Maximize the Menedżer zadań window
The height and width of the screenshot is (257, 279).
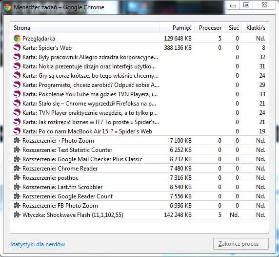point(246,5)
